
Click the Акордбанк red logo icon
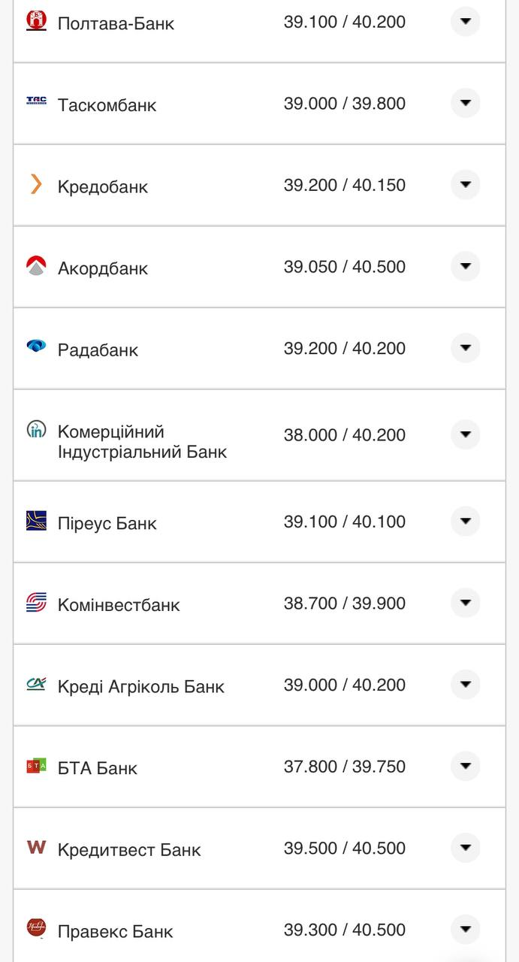(36, 266)
